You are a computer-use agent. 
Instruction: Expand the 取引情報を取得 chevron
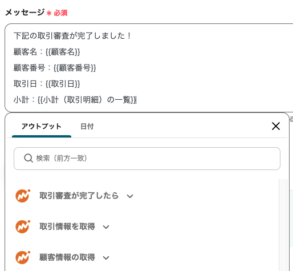[106, 227]
